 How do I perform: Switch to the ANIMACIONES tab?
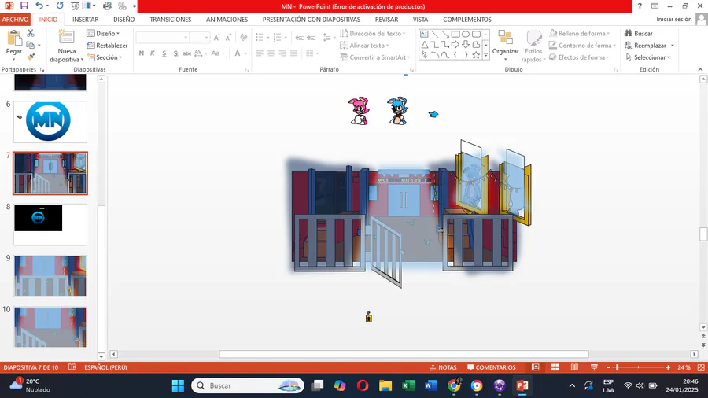pyautogui.click(x=227, y=20)
